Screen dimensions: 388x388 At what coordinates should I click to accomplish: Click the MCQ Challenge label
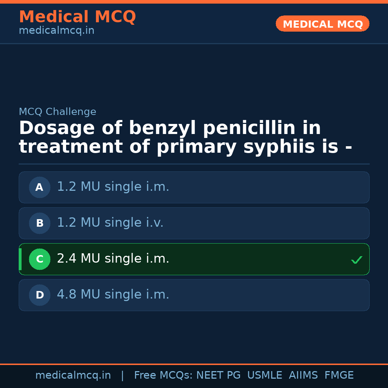tap(57, 112)
